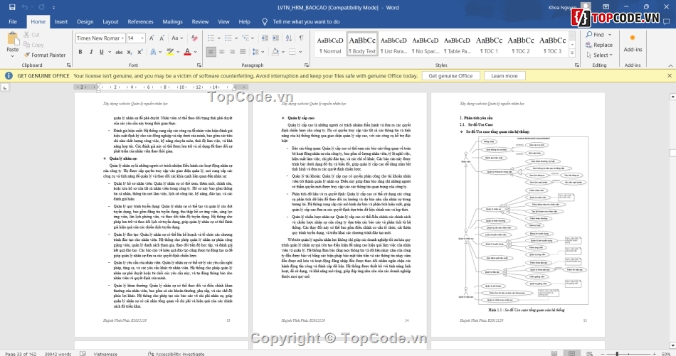Viewport: 676px width, 356px height.
Task: Click the Vietnamese language status indicator
Action: pyautogui.click(x=105, y=353)
